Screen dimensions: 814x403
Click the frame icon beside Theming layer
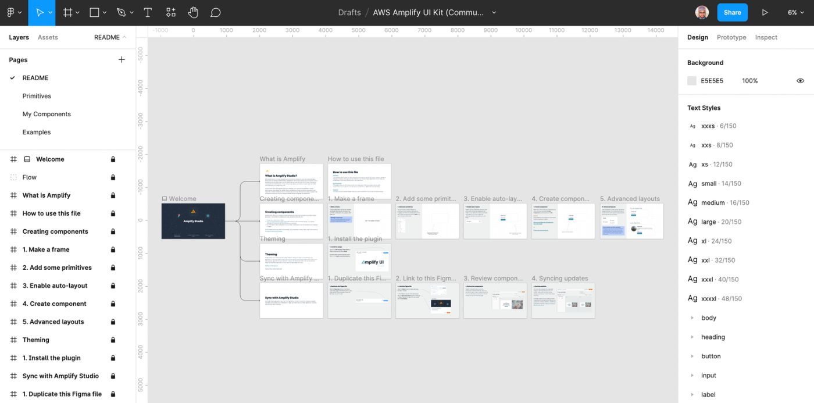(x=13, y=340)
